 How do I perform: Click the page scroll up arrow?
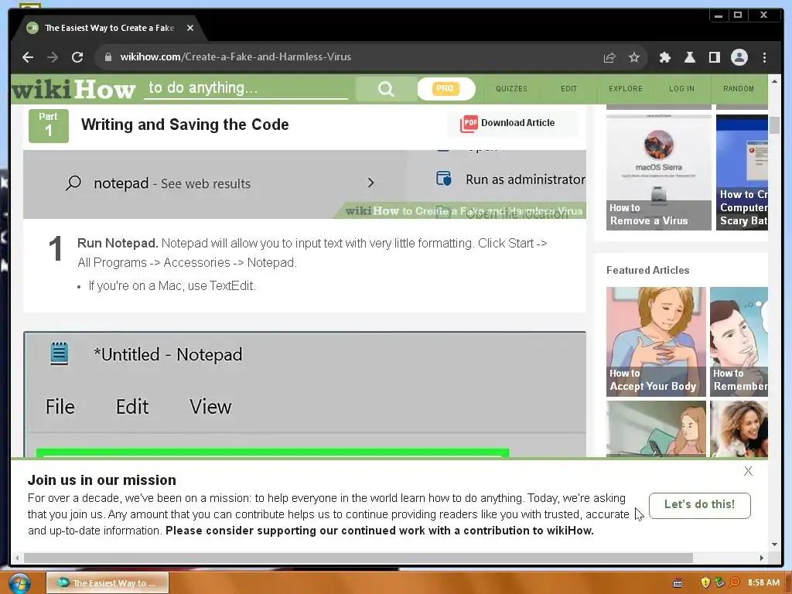click(774, 81)
